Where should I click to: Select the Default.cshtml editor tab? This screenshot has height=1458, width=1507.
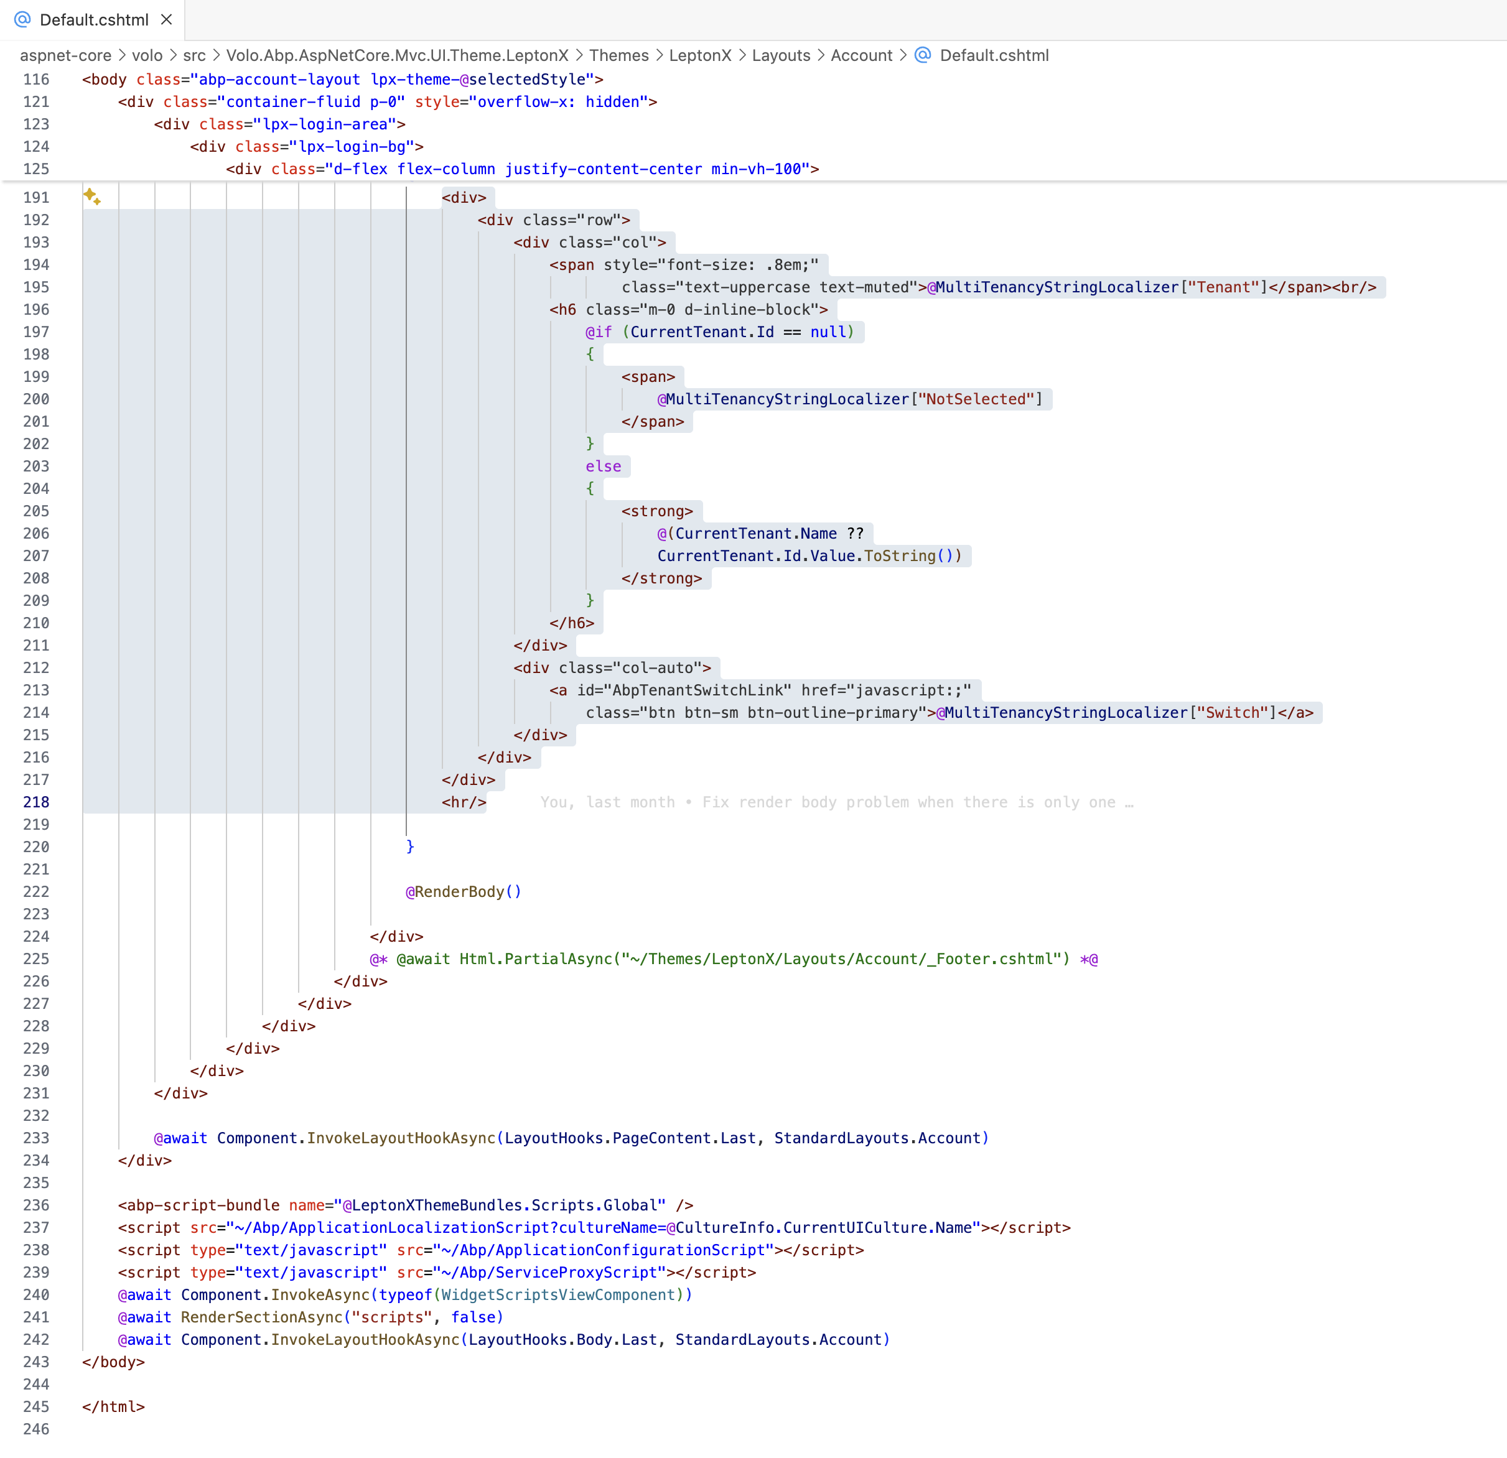point(93,20)
